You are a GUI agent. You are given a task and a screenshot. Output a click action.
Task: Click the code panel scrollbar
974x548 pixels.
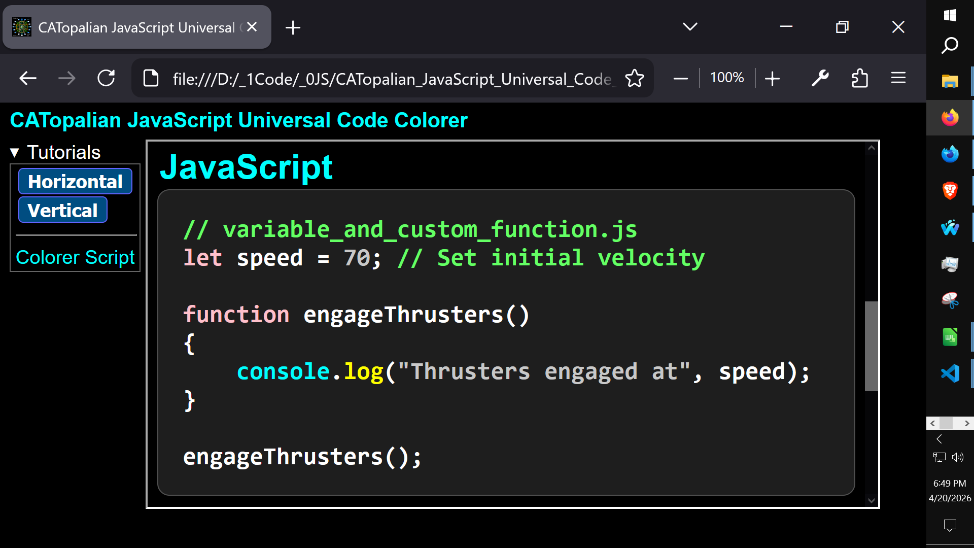coord(871,347)
